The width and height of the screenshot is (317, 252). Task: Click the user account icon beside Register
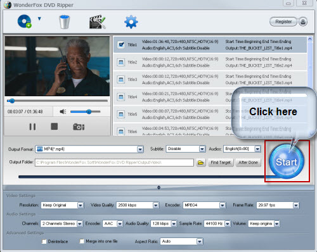(x=303, y=22)
